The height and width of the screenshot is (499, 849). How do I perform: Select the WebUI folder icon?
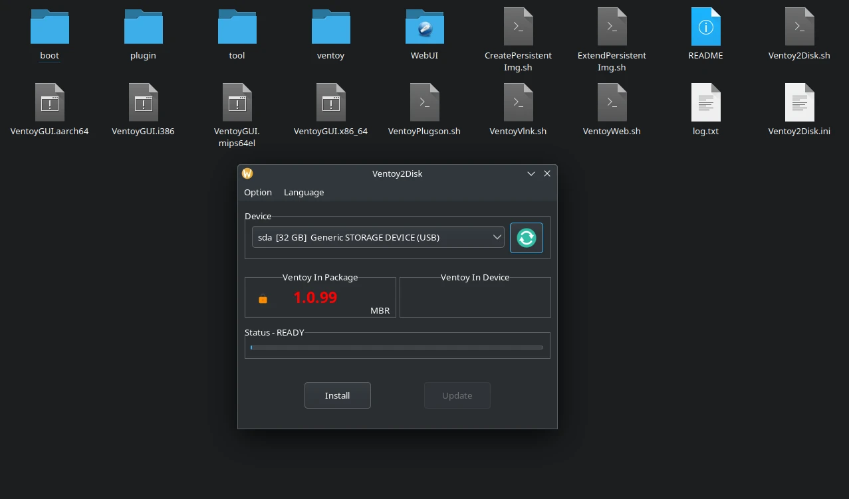pyautogui.click(x=425, y=27)
